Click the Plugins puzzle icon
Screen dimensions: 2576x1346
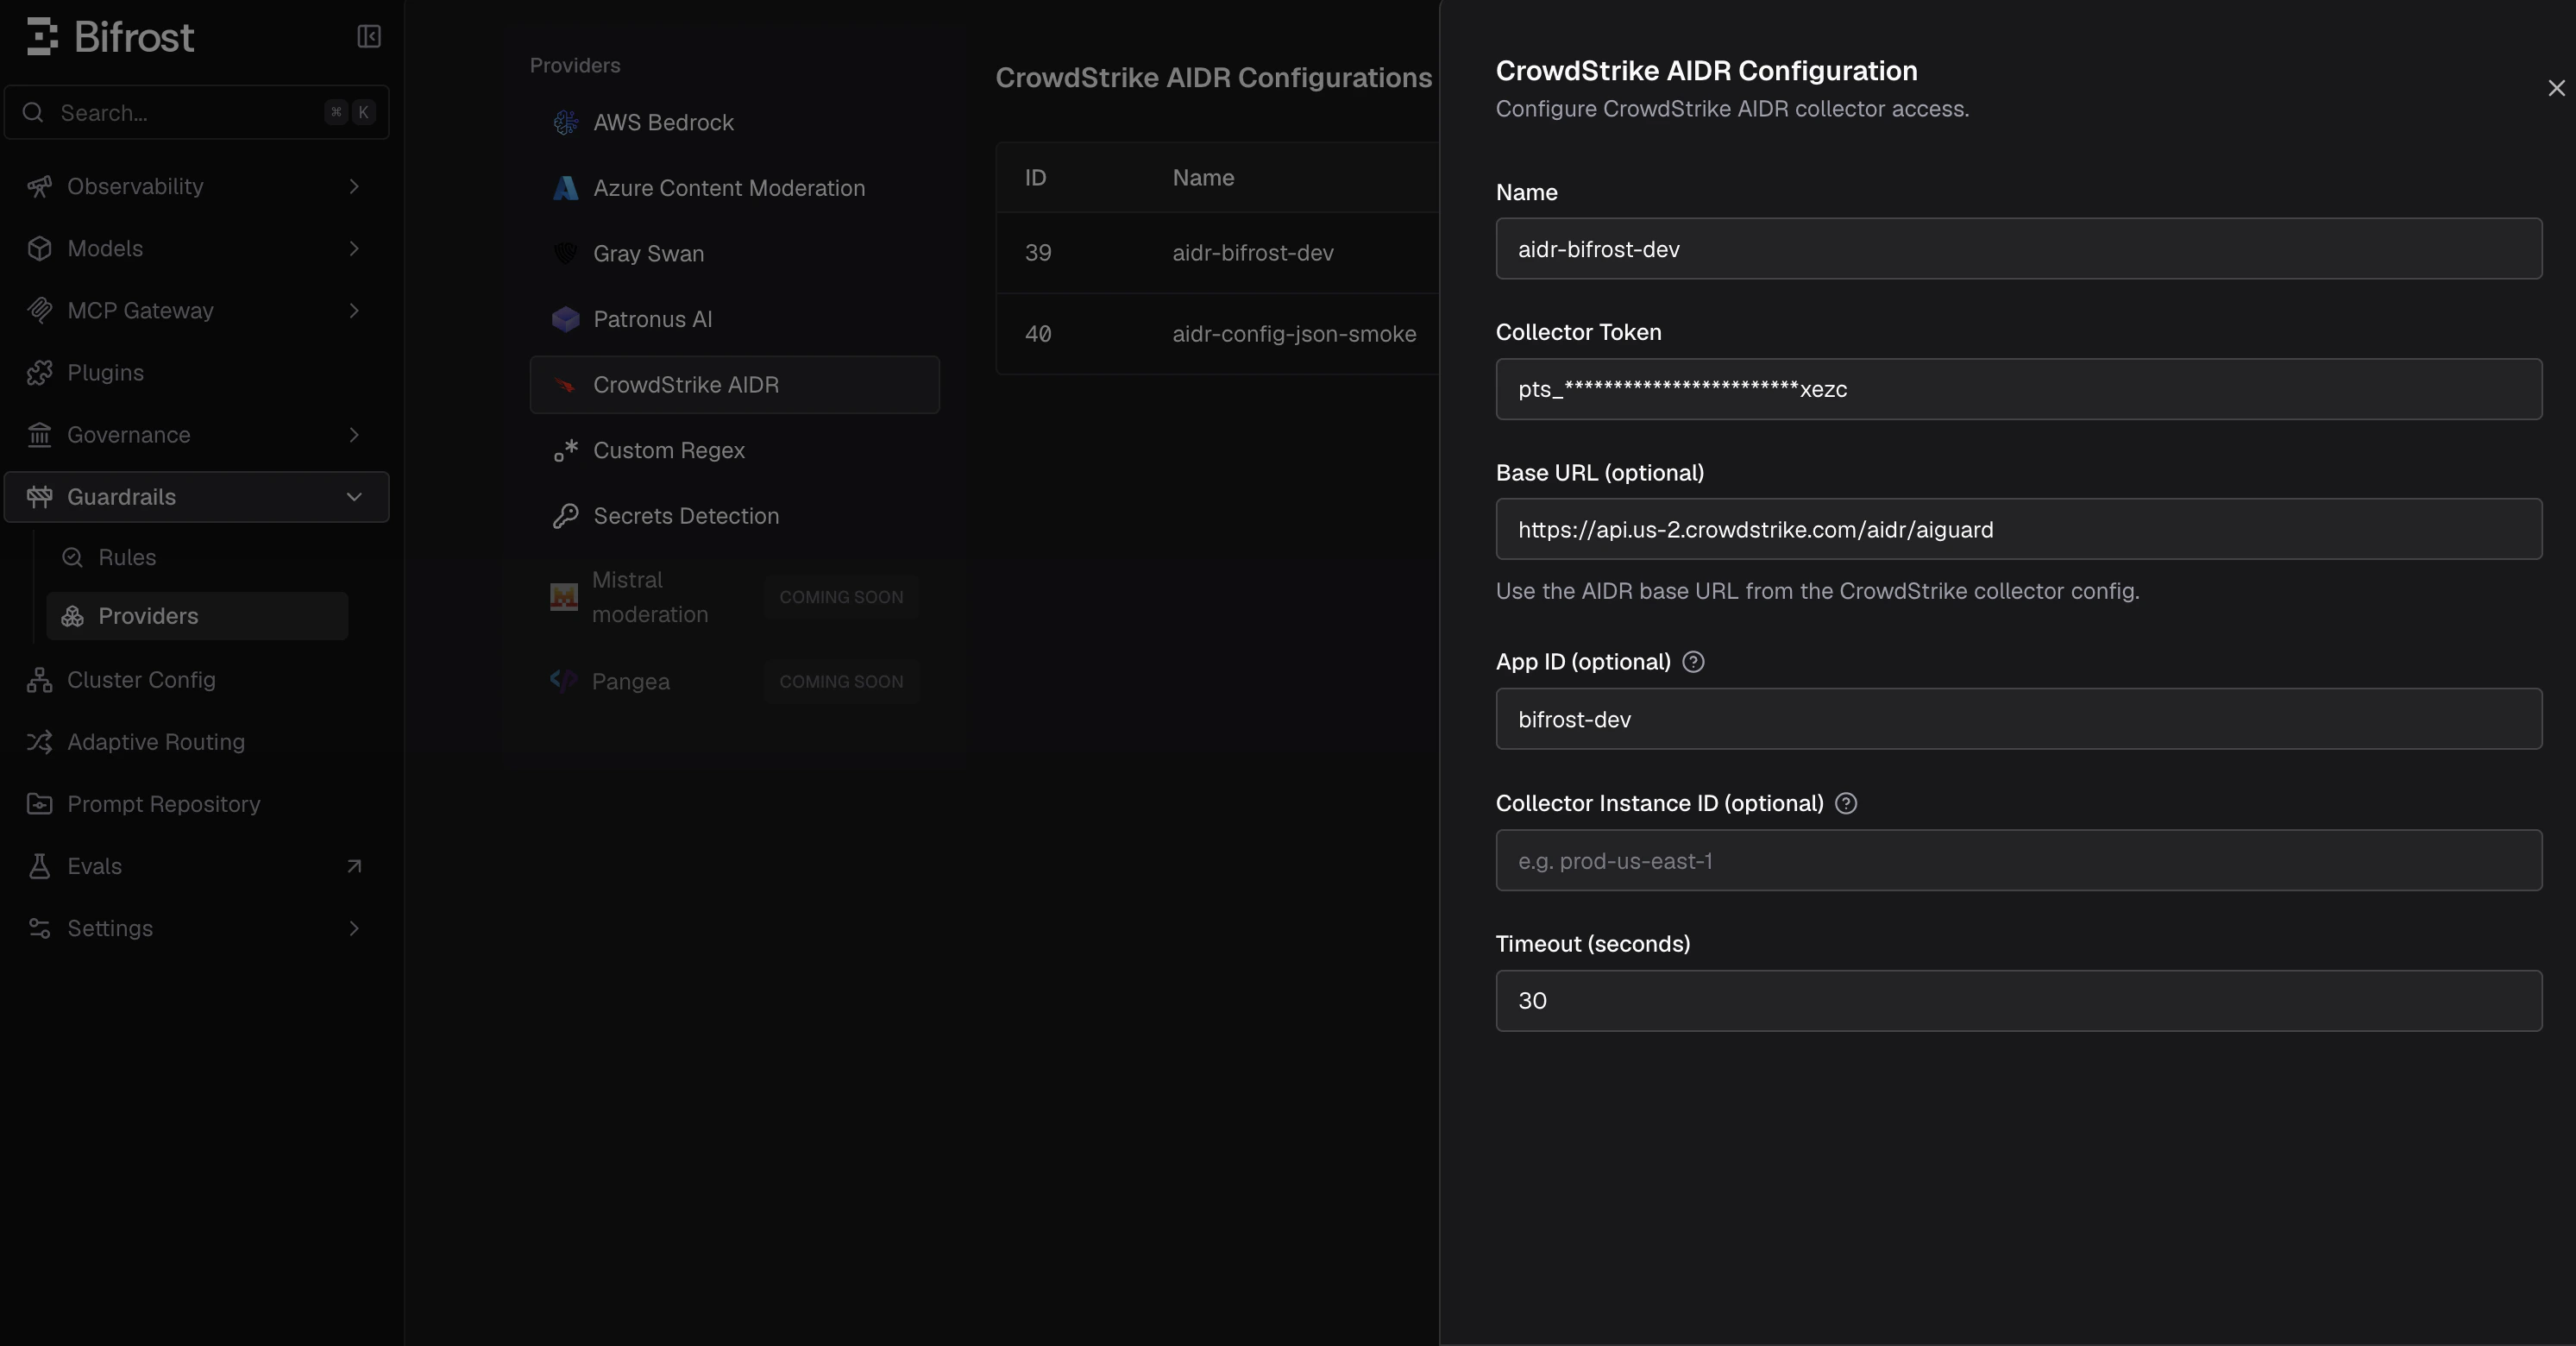39,372
